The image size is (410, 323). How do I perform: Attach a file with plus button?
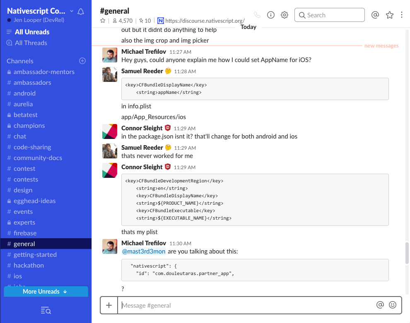click(109, 305)
